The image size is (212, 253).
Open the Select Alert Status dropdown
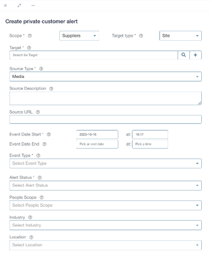[x=105, y=185]
